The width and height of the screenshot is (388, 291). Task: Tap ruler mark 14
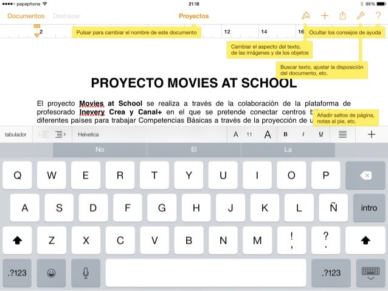[x=264, y=32]
